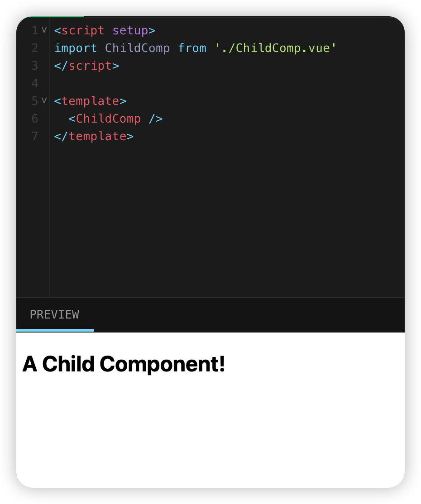The width and height of the screenshot is (421, 504).
Task: Click the './ChildComp.vue' path string
Action: click(276, 48)
